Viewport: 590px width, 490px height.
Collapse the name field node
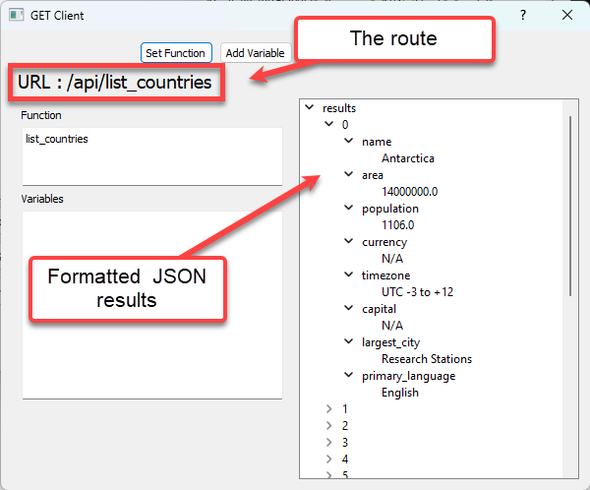pyautogui.click(x=348, y=142)
